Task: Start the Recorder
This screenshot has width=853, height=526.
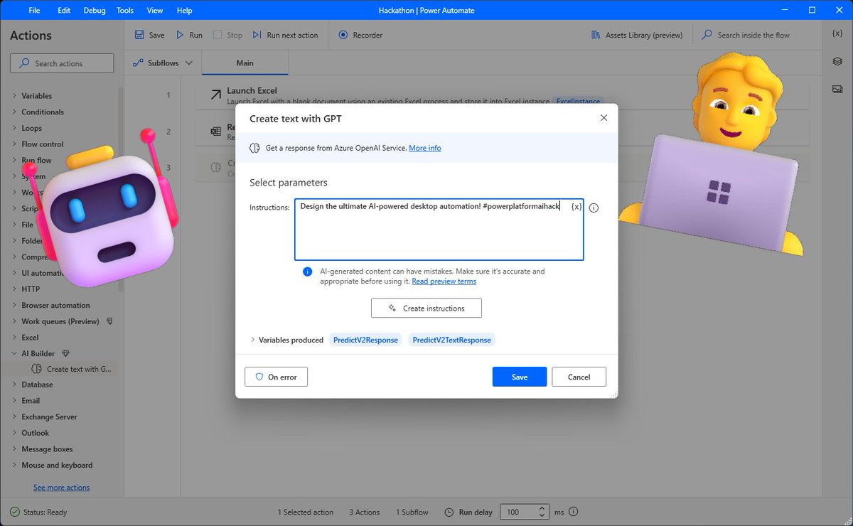Action: coord(360,35)
